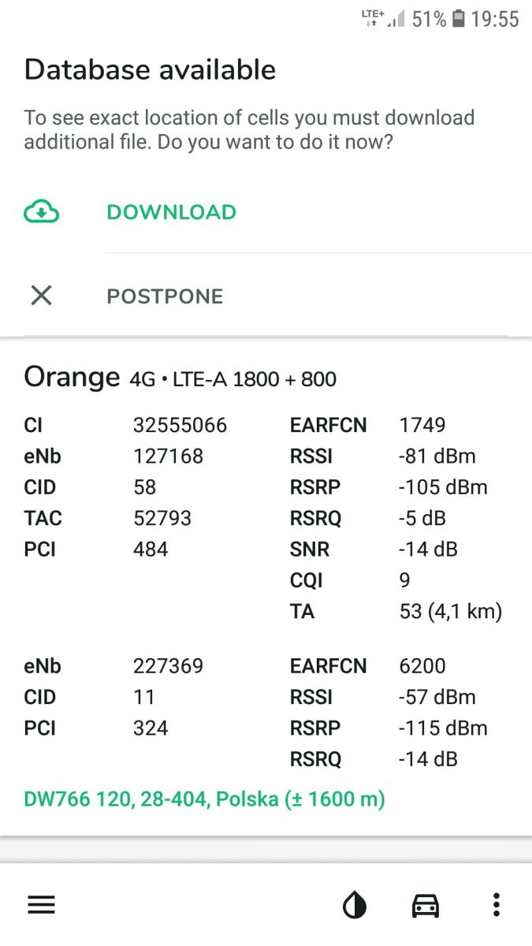Tap the TA value 53 (4,1 km)

point(451,612)
